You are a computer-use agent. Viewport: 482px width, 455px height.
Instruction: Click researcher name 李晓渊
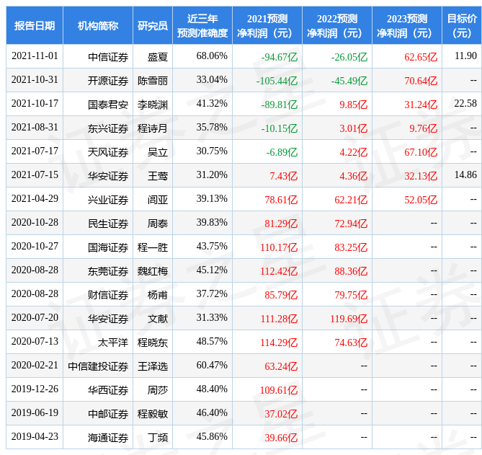tap(153, 105)
